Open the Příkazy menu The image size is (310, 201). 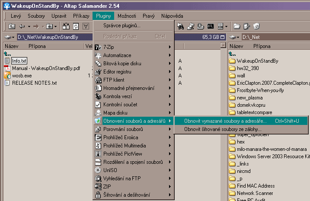click(81, 16)
